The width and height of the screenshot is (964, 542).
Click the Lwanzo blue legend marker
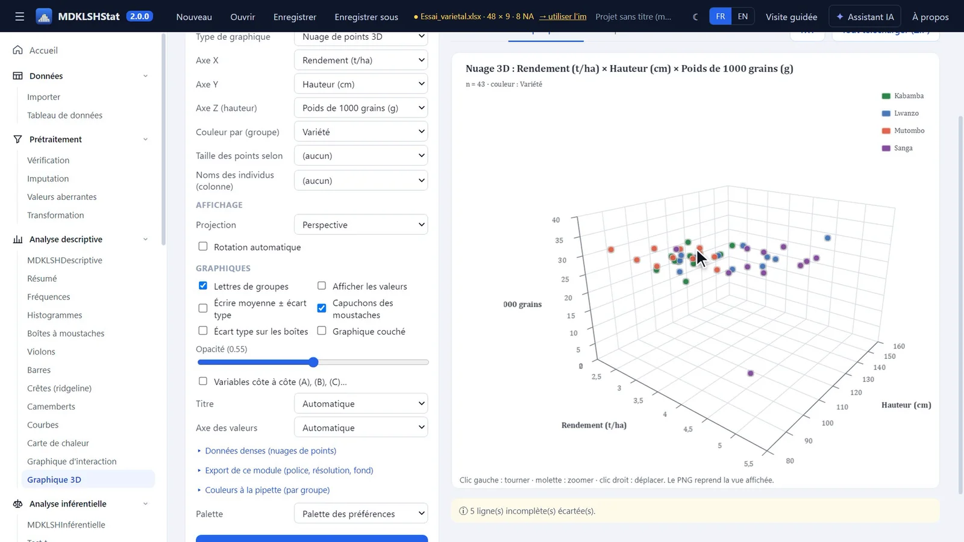click(886, 113)
